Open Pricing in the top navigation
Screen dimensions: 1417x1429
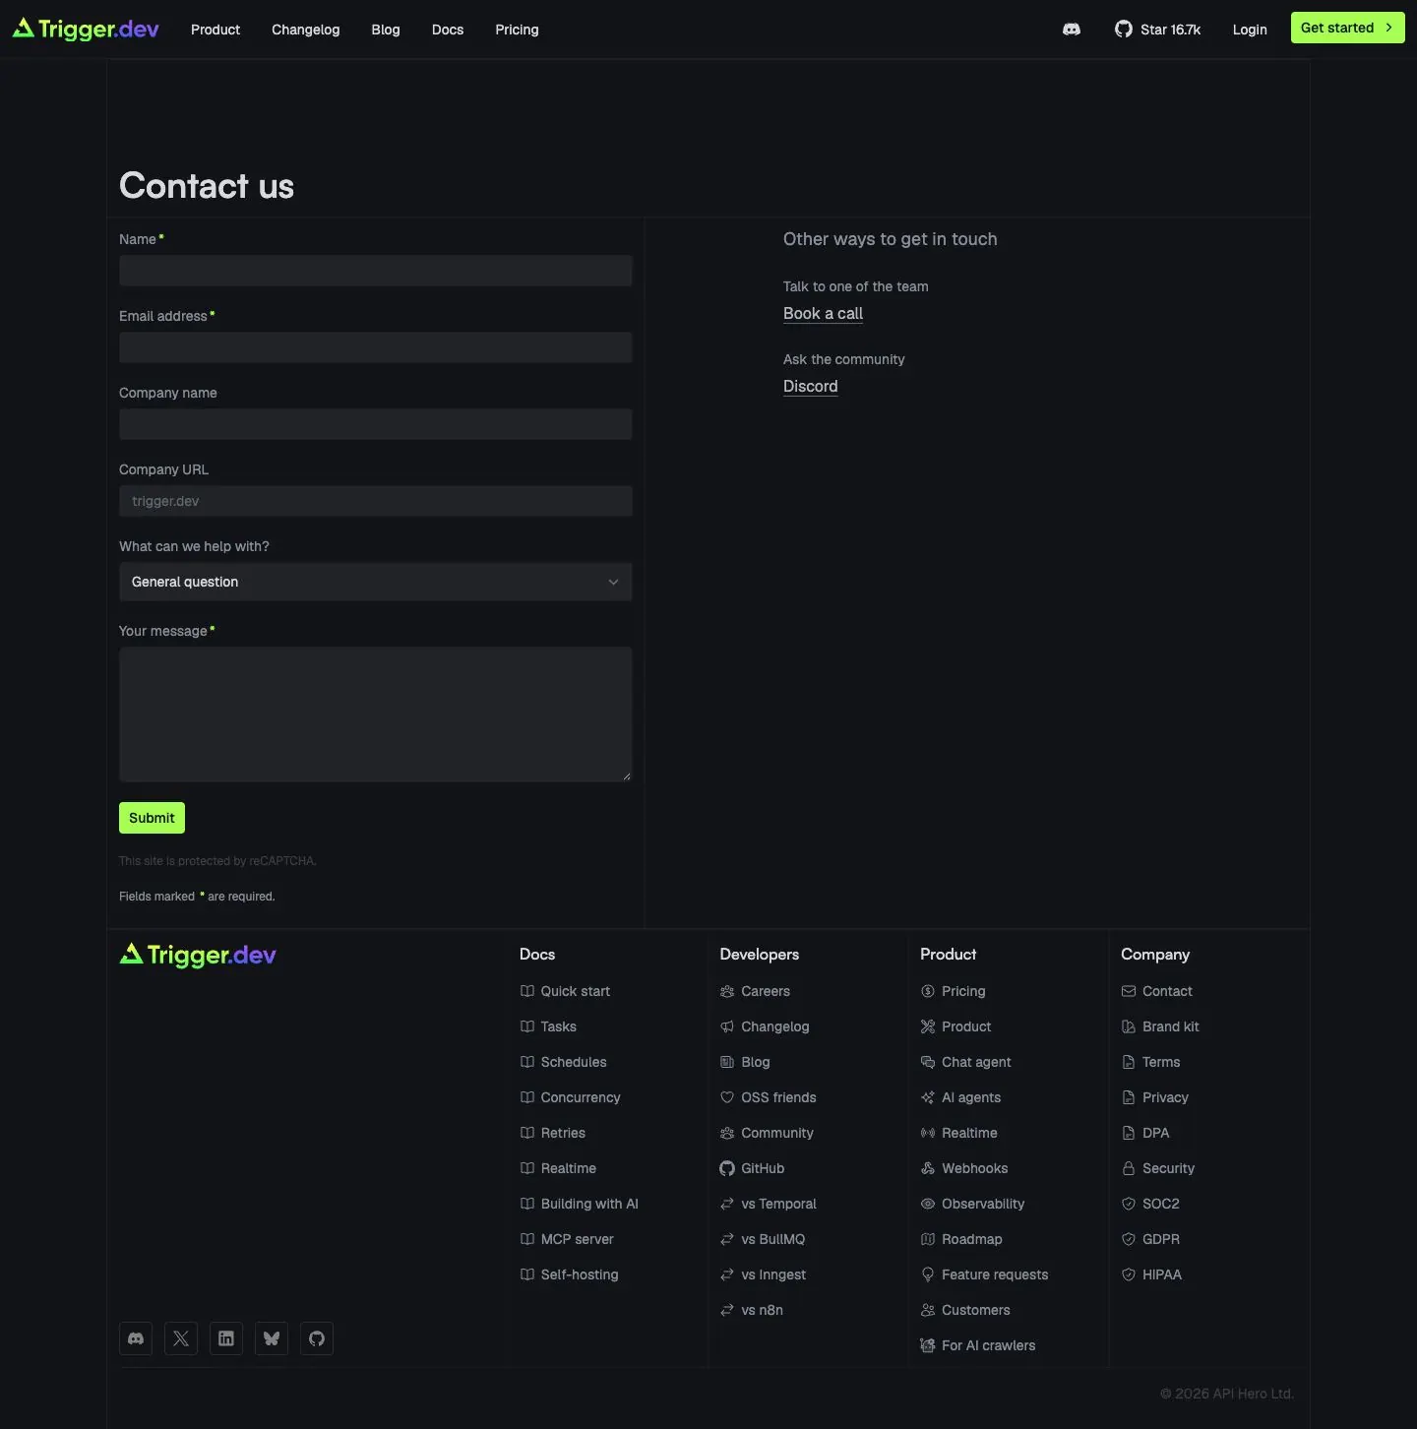pos(518,30)
